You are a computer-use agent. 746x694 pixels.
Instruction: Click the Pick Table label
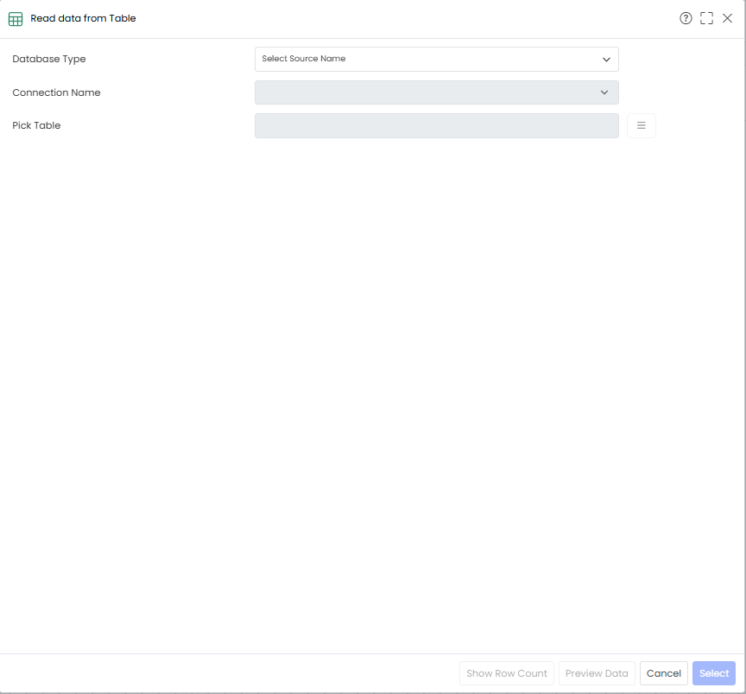(x=36, y=125)
